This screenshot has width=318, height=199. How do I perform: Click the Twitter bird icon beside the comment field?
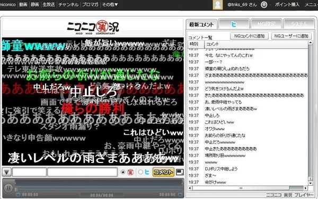(147, 172)
